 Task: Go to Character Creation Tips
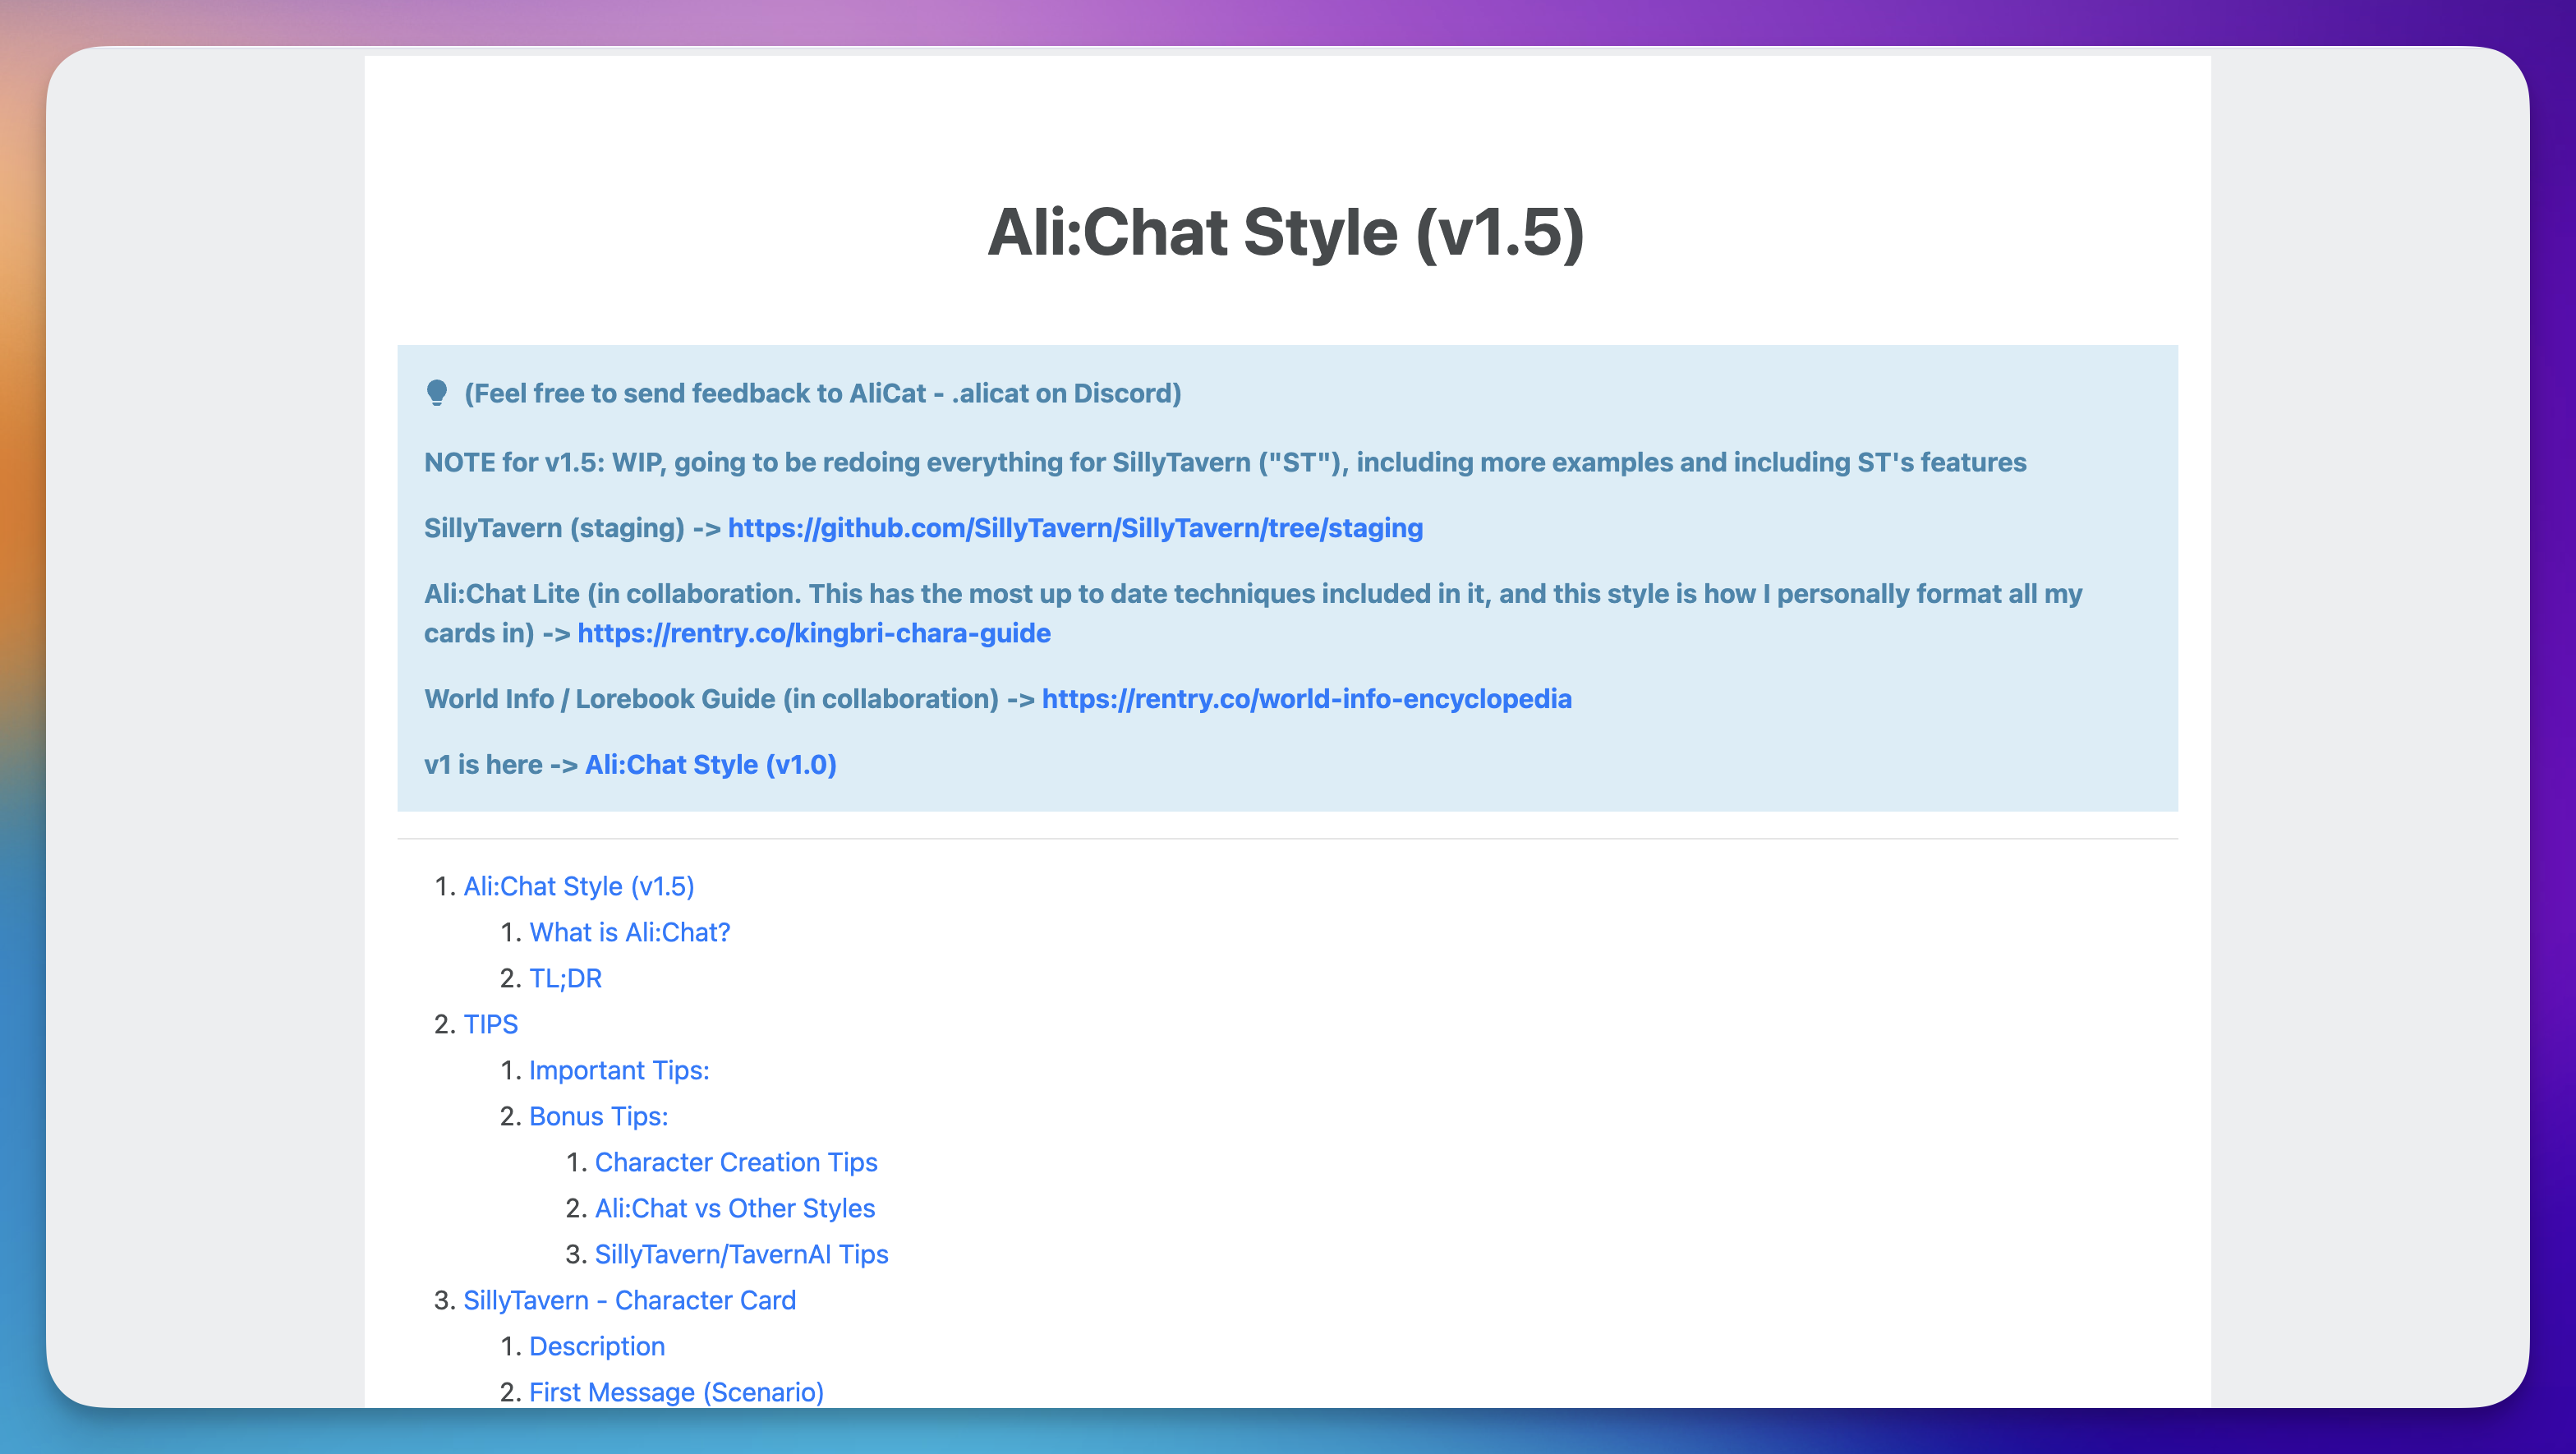[x=735, y=1162]
